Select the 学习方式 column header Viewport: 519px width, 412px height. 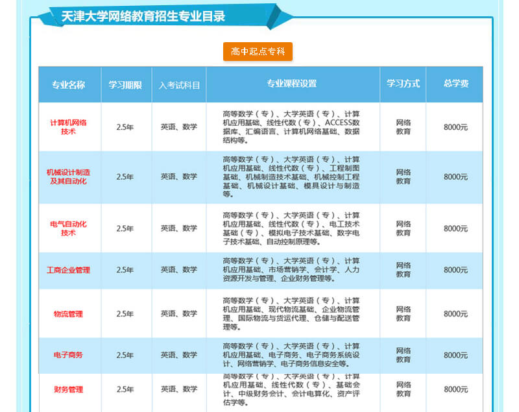click(403, 84)
